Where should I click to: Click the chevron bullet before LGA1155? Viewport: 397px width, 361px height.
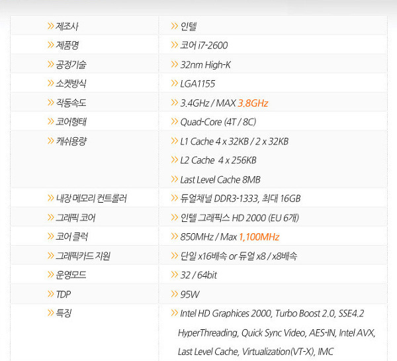(x=175, y=83)
